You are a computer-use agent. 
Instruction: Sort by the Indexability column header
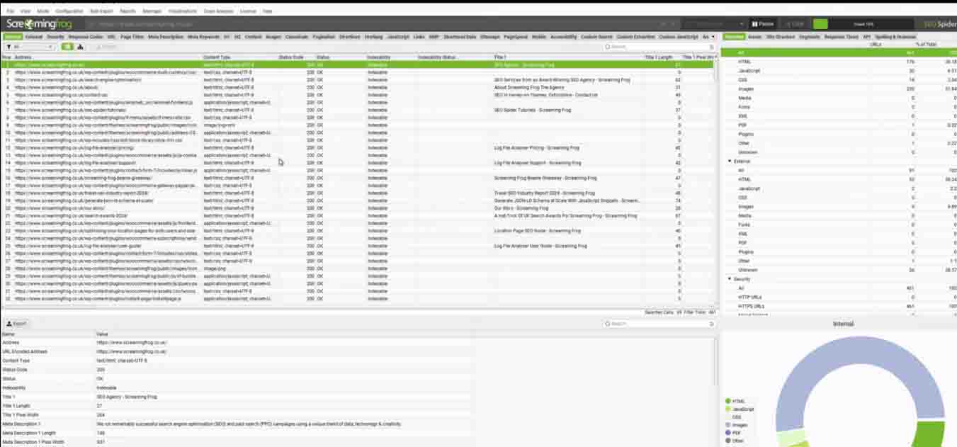pos(391,57)
